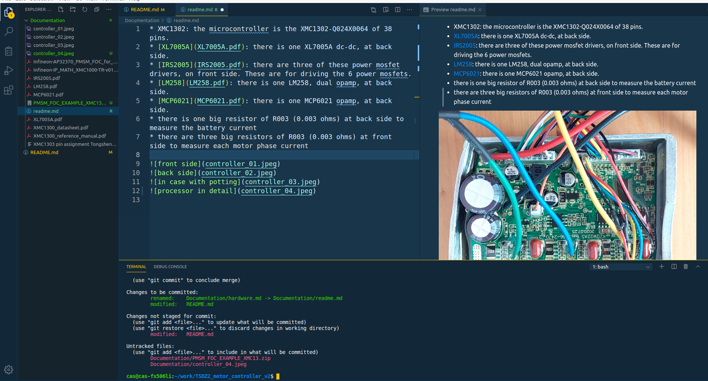Open markdown preview to the side
The width and height of the screenshot is (708, 381).
click(385, 10)
